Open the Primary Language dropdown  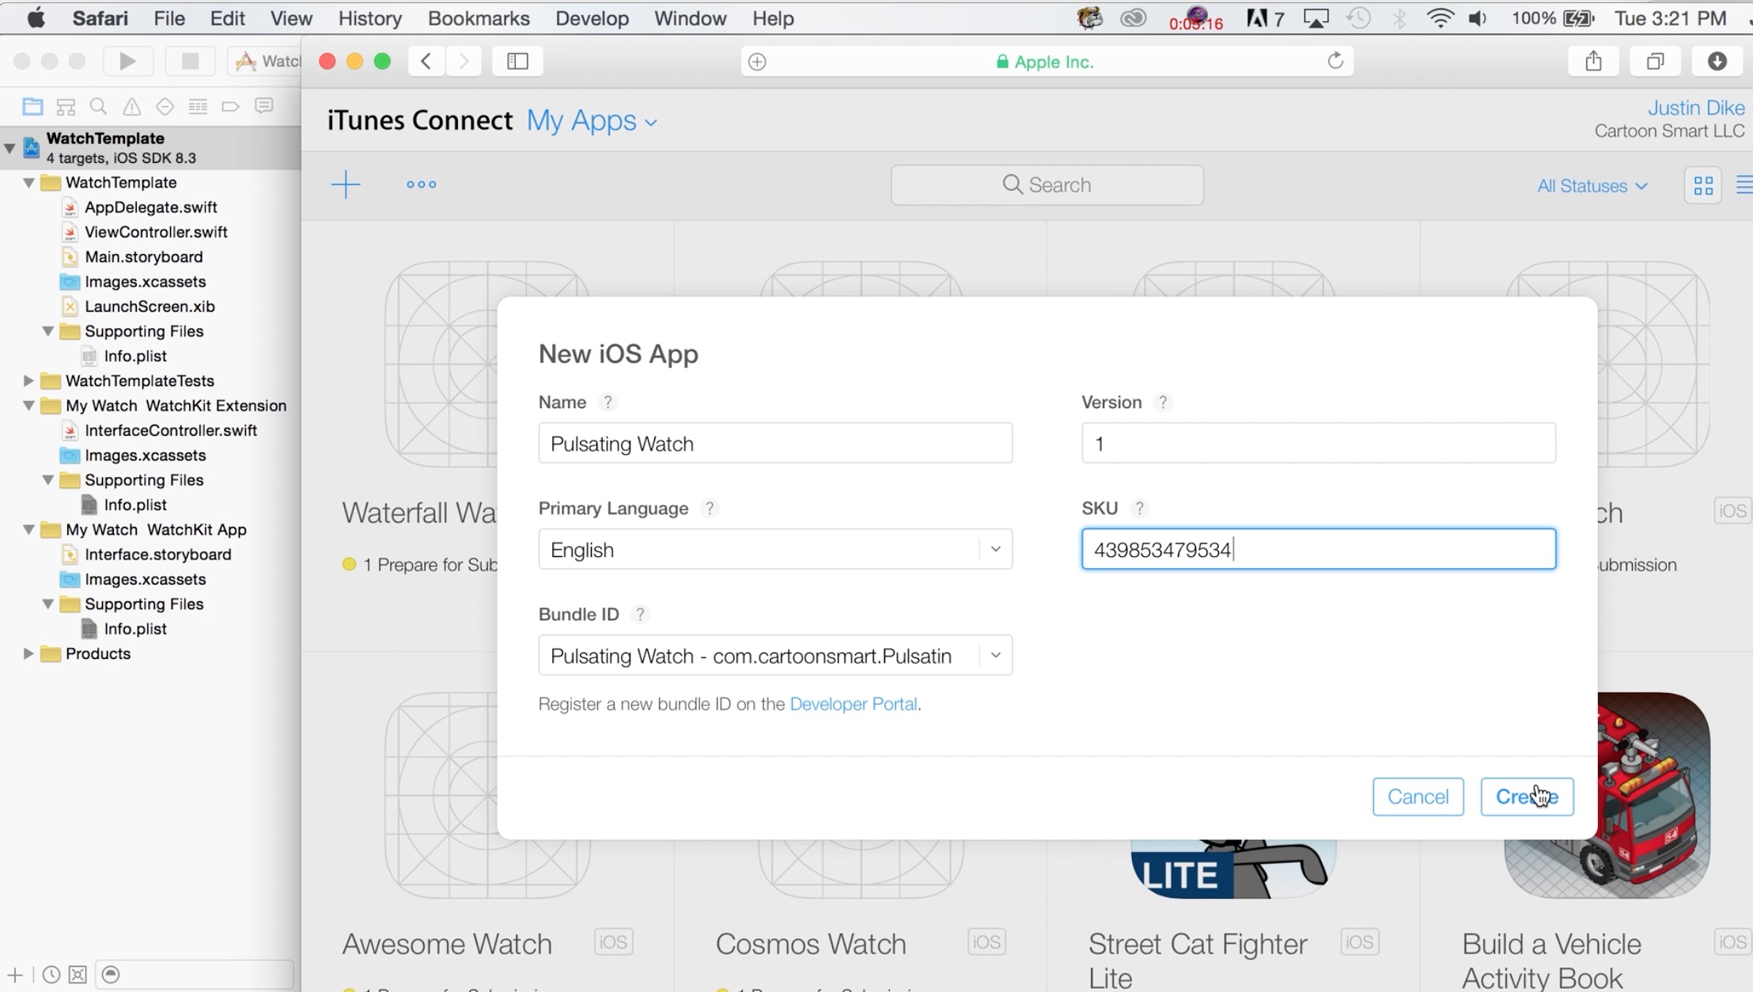775,549
